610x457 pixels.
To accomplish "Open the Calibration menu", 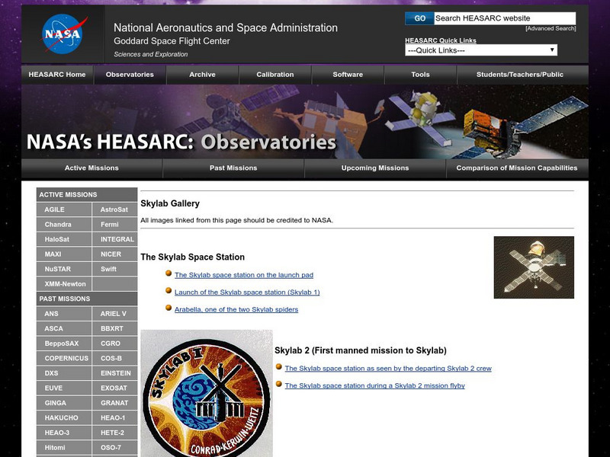I will (275, 74).
